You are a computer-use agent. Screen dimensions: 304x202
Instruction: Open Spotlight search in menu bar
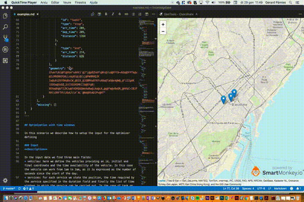pyautogui.click(x=290, y=3)
